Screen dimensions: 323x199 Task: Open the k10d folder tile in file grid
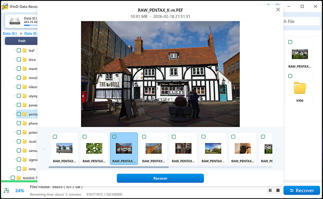pyautogui.click(x=300, y=88)
